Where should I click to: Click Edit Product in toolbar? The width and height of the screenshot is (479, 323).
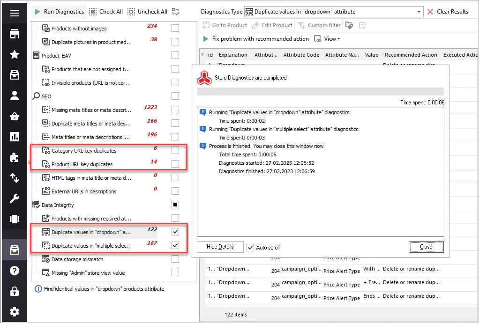[x=272, y=25]
